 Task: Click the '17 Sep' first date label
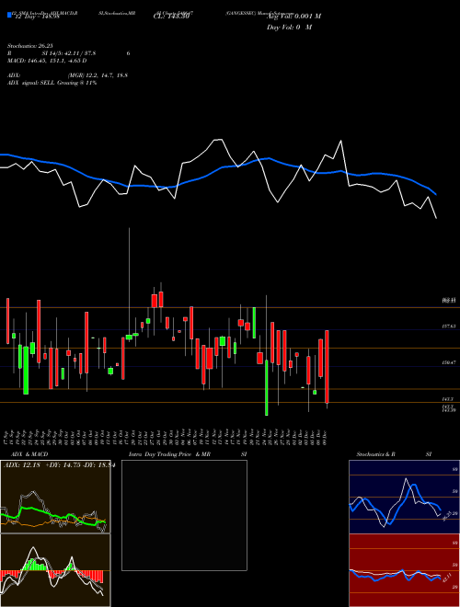pyautogui.click(x=7, y=438)
